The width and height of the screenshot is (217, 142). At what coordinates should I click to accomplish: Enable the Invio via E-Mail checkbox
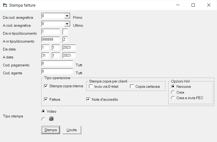[91, 86]
